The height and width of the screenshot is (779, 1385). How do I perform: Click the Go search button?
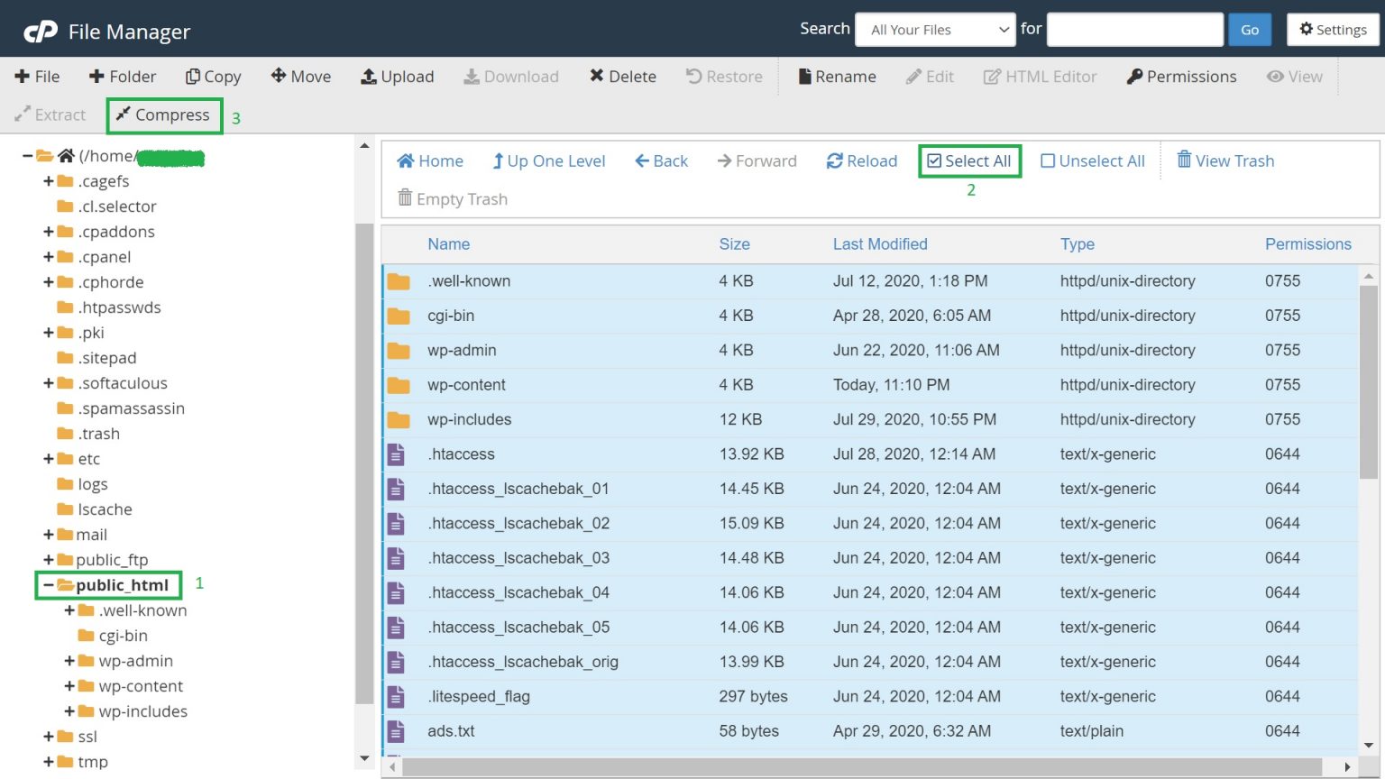[x=1250, y=29]
